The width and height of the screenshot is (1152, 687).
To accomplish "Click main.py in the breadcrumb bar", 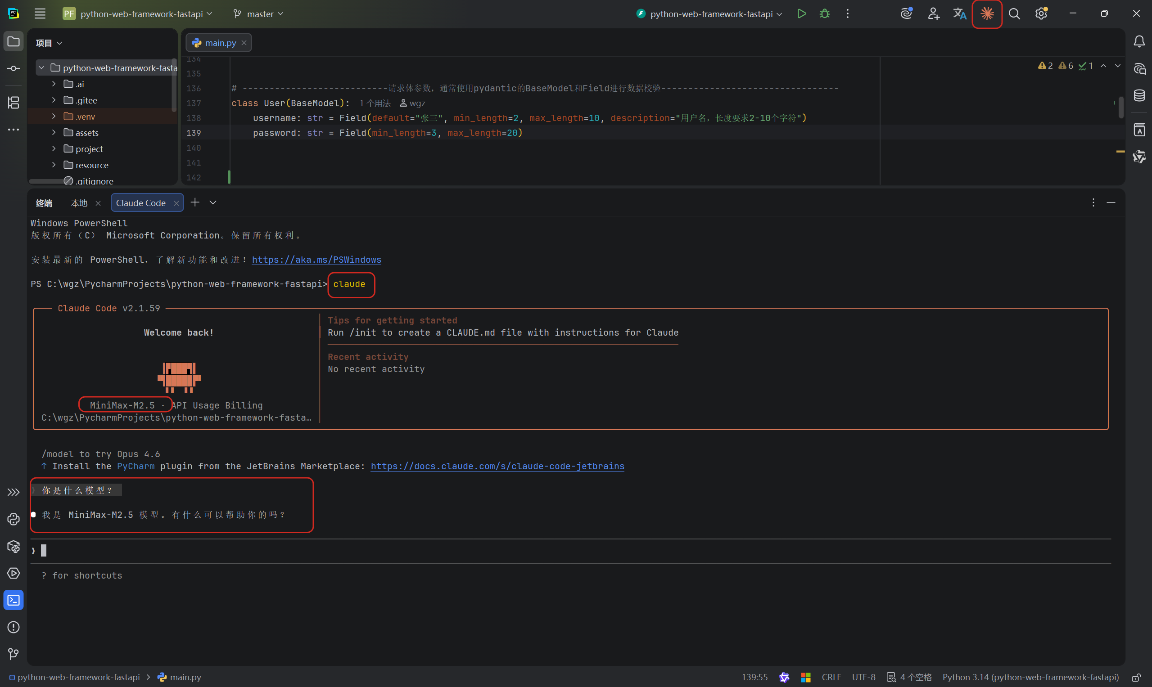I will 179,677.
